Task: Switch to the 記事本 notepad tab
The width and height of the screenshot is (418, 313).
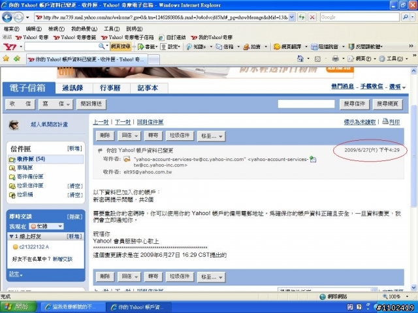Action: tap(148, 88)
